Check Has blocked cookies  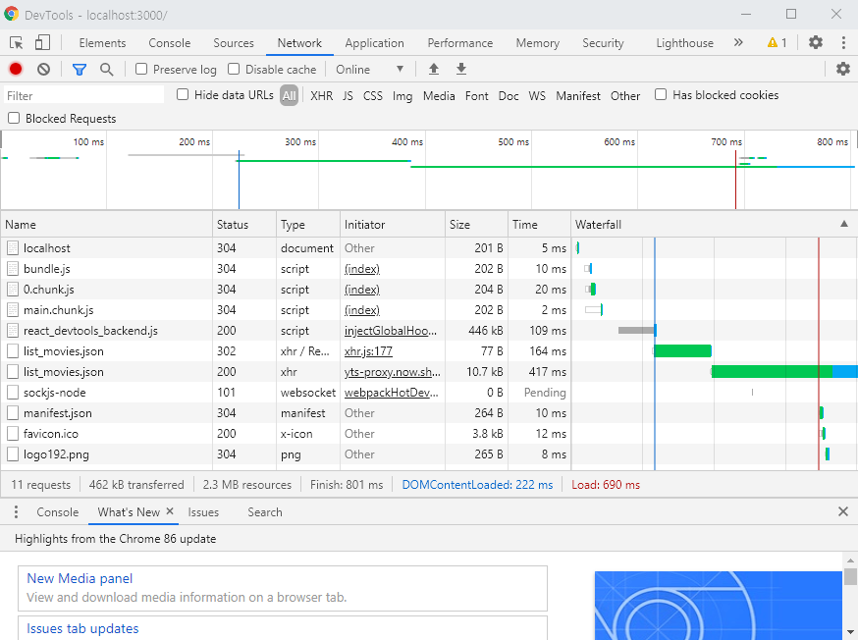661,94
